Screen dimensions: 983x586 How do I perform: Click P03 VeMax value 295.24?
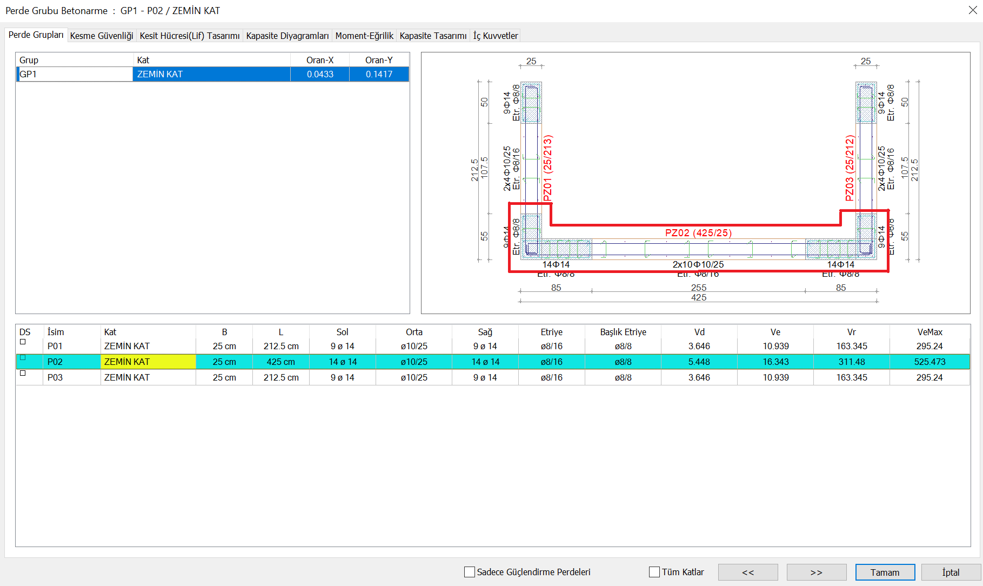tap(929, 377)
